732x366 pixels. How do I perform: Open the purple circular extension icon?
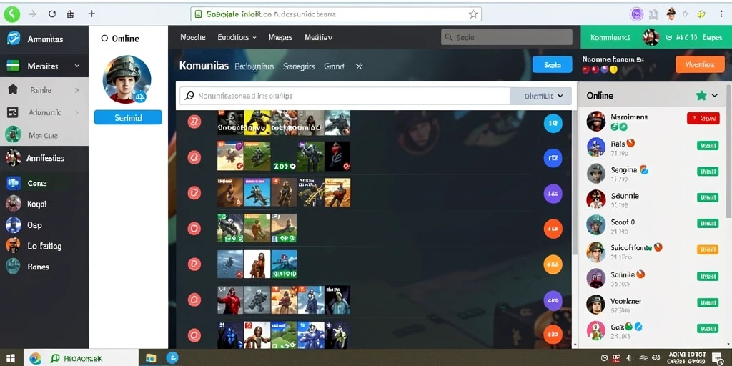(x=637, y=14)
